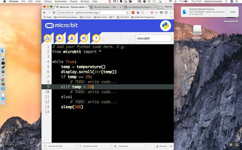Edit the script name field containing 'microbit'
The height and width of the screenshot is (150, 242).
pyautogui.click(x=154, y=38)
